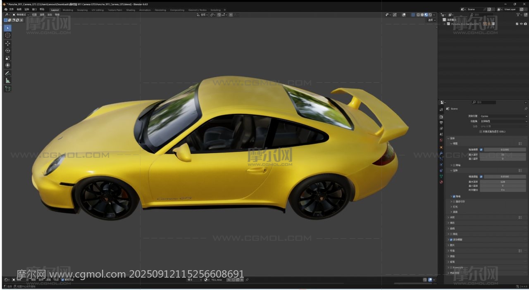Toggle Open Shading Language checkbox

[481, 131]
